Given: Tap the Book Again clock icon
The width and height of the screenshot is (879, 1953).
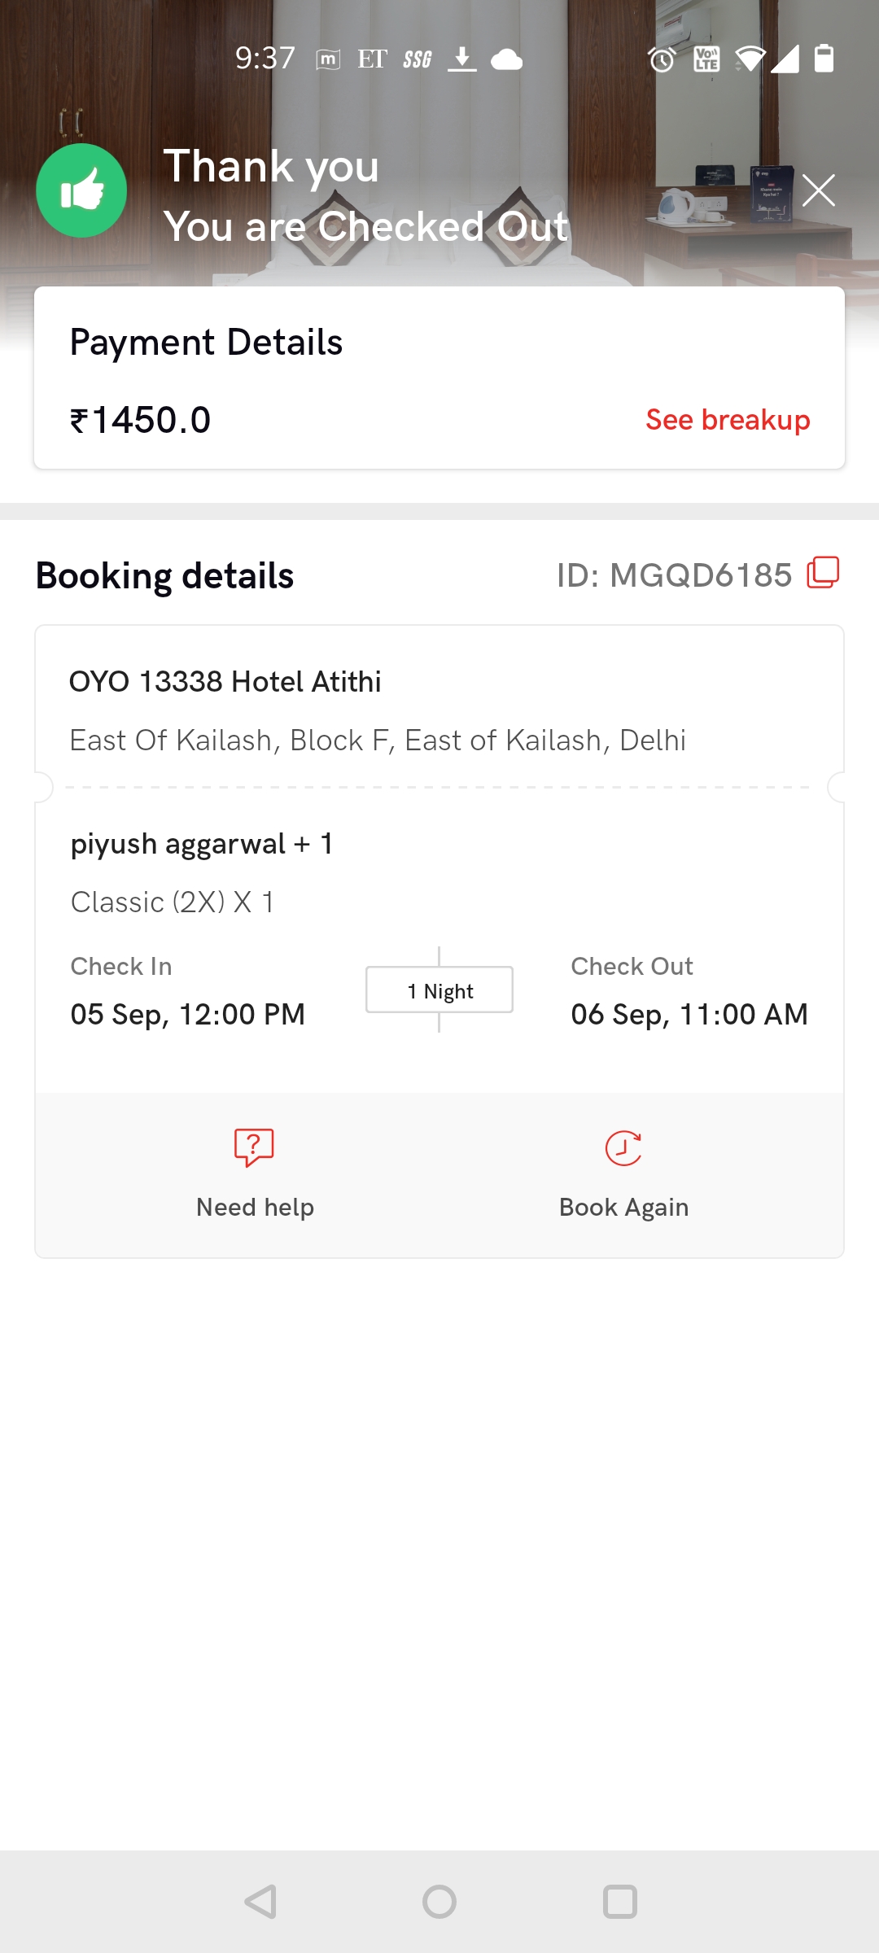Looking at the screenshot, I should pos(623,1148).
